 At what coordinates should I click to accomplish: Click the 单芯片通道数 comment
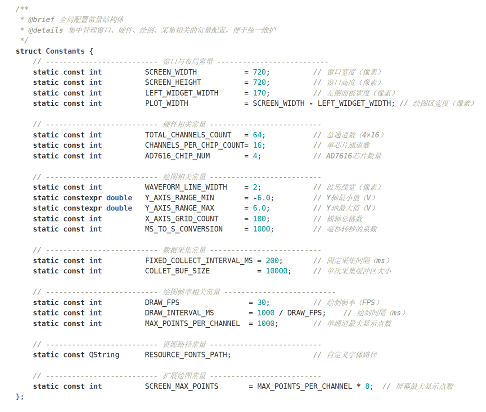pos(348,145)
